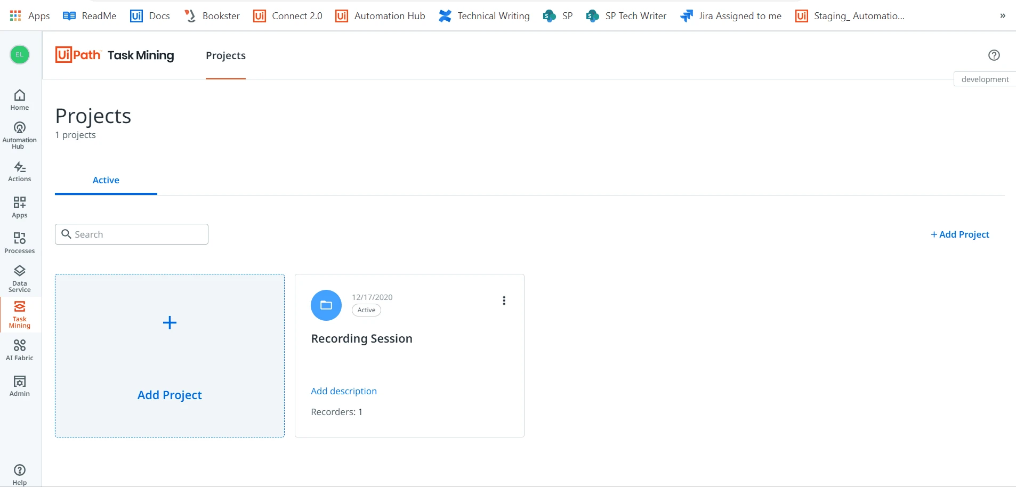Viewport: 1016px width, 487px height.
Task: Click the Add Project card label
Action: pyautogui.click(x=170, y=395)
